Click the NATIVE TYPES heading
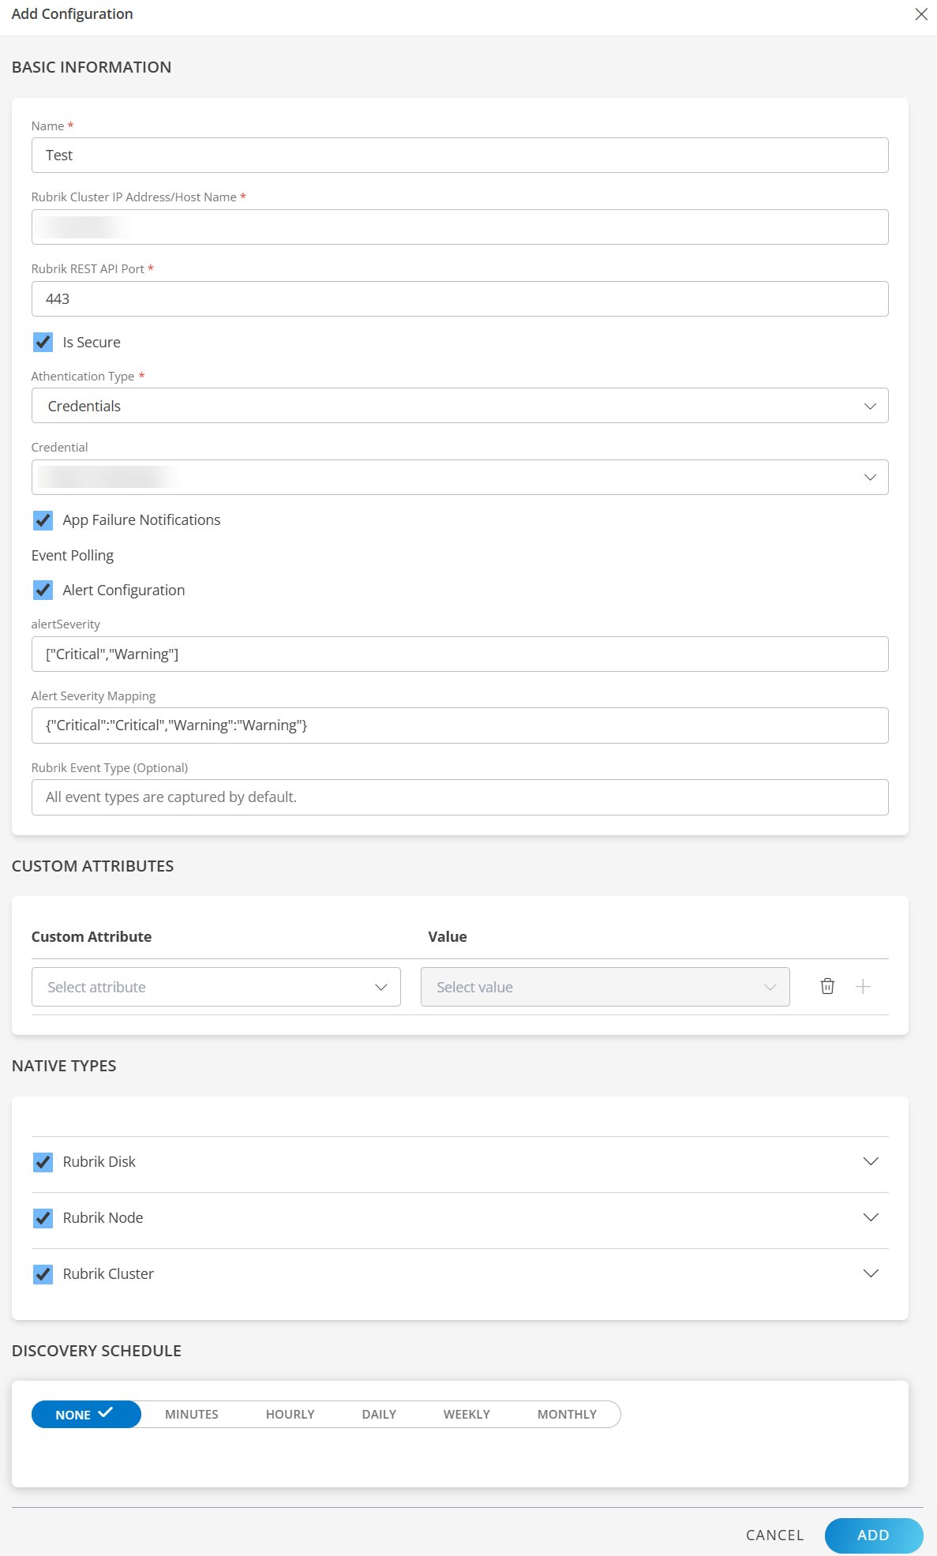The width and height of the screenshot is (937, 1556). (64, 1066)
